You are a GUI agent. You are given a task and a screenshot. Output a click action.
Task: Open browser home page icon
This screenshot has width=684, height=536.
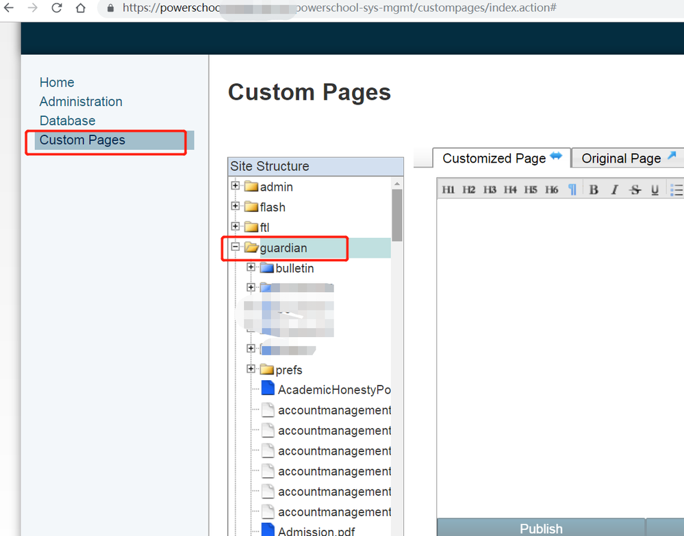click(81, 8)
